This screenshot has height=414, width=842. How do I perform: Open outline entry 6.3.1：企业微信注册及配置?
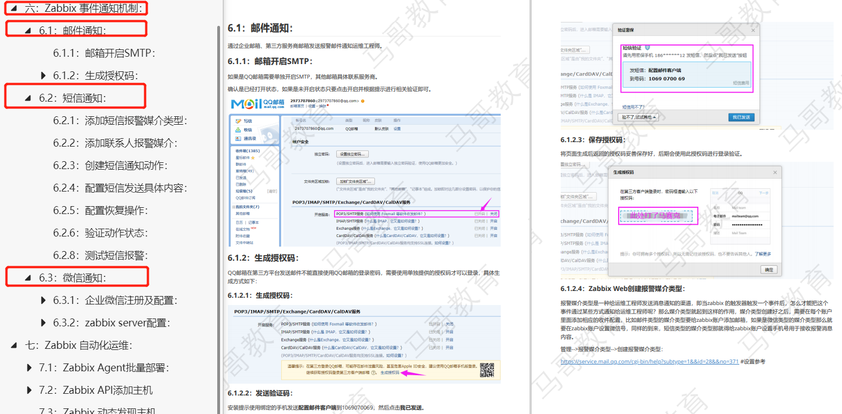115,300
